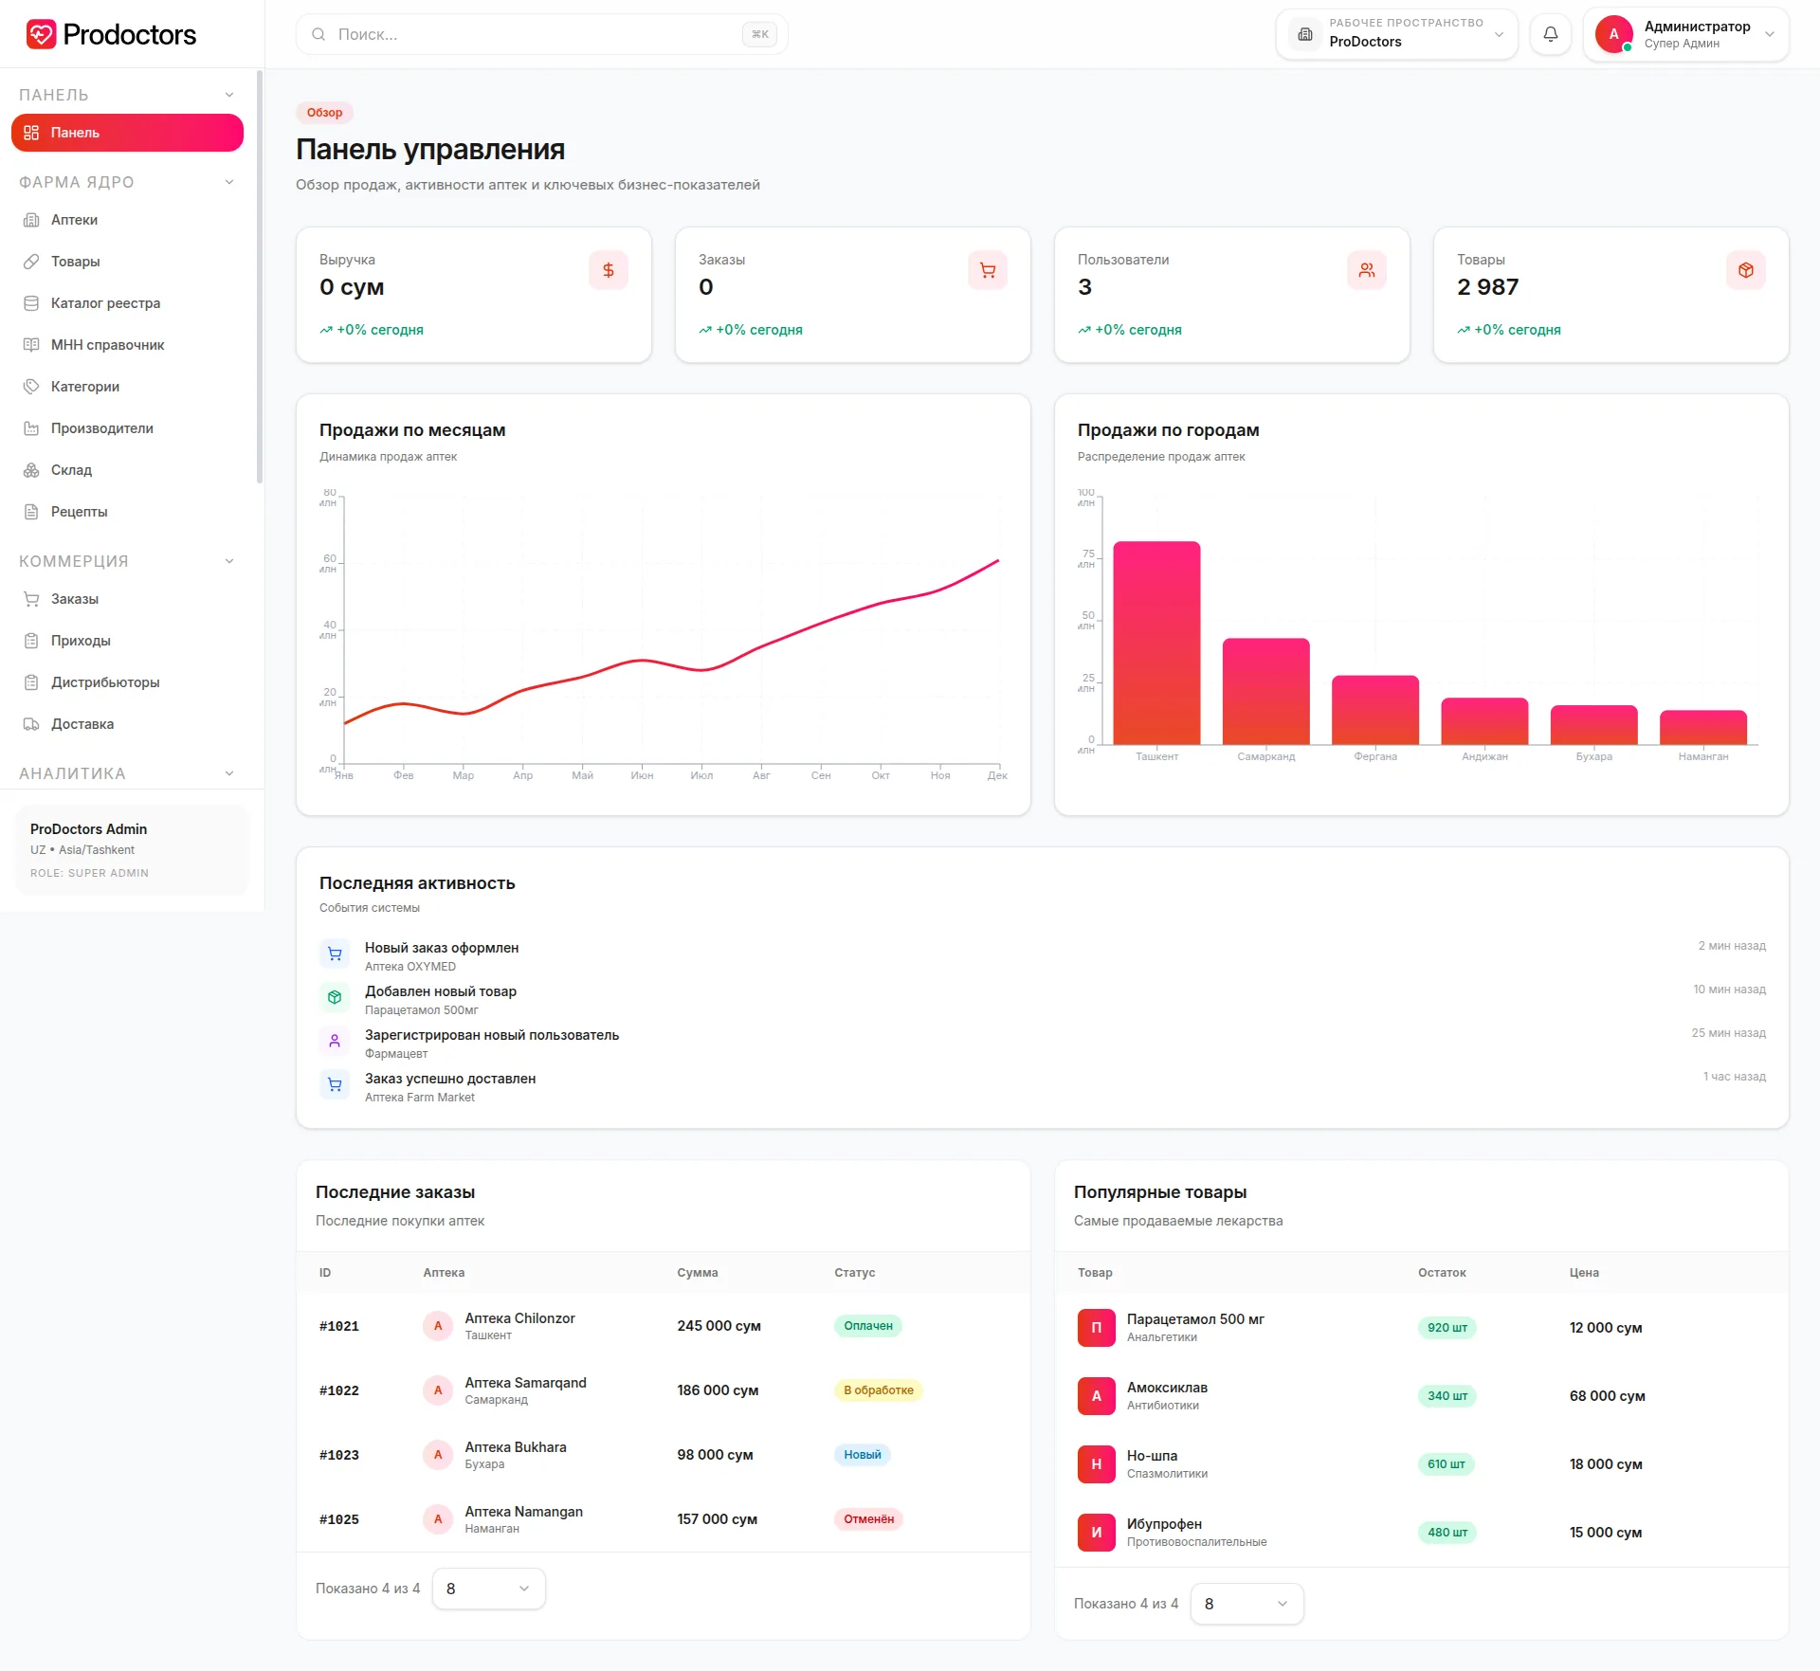Viewport: 1820px width, 1671px height.
Task: Open Аптеки in the sidebar
Action: [127, 220]
